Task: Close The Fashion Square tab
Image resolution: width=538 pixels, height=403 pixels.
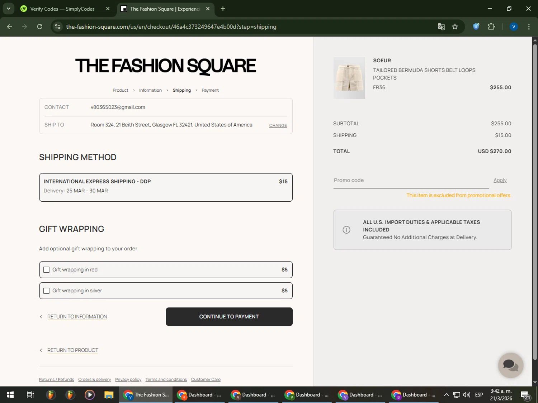Action: click(208, 9)
